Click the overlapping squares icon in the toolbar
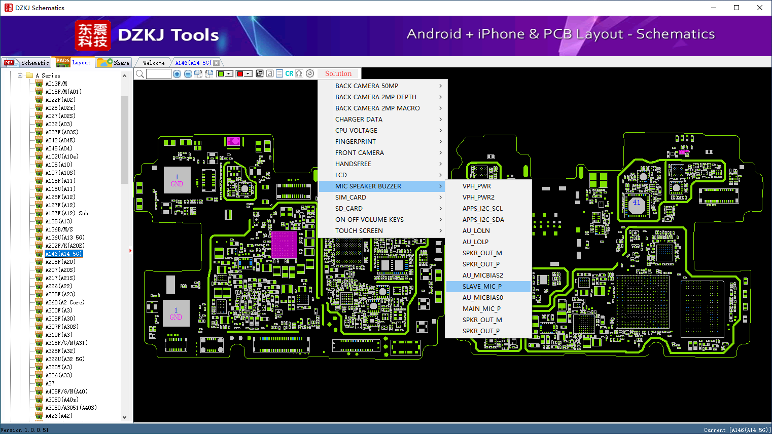The image size is (772, 434). pos(260,73)
